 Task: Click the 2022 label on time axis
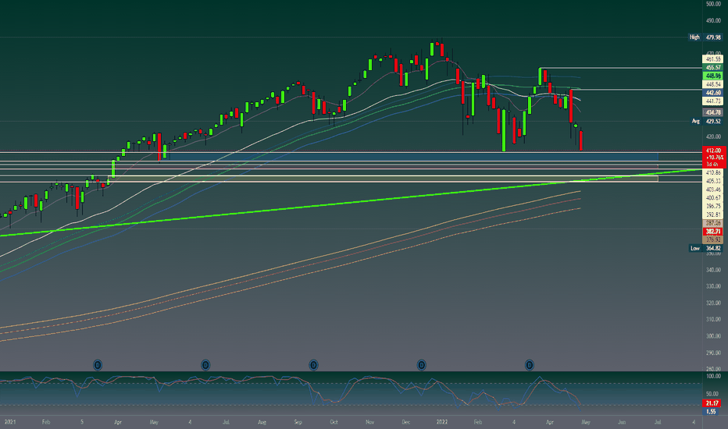[442, 422]
